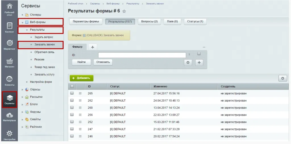Screen dimensions: 291x144
Task: Collapse the Веб-формы tree node
Action: 22,22
